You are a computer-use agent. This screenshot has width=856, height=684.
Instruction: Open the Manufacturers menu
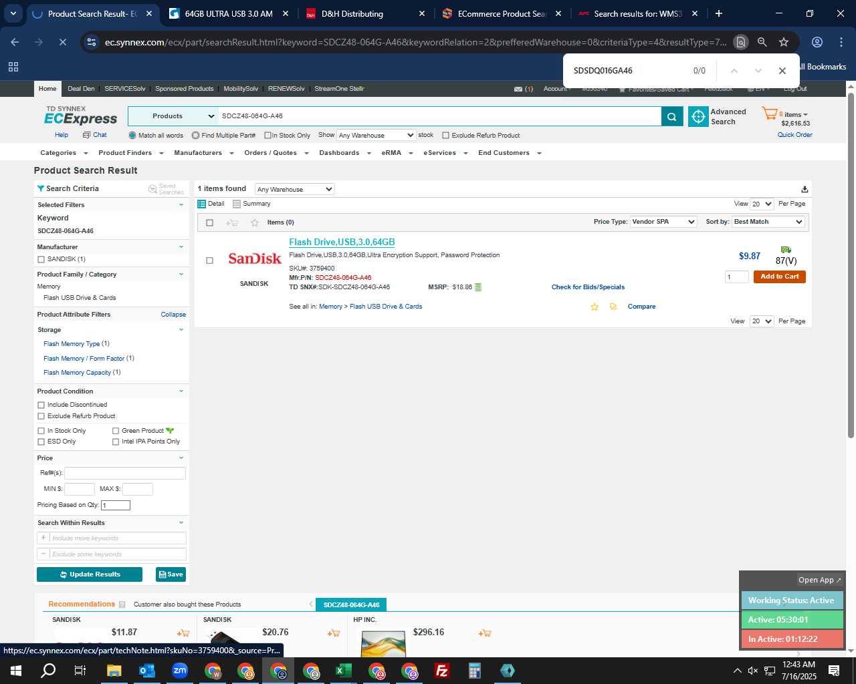tap(203, 153)
